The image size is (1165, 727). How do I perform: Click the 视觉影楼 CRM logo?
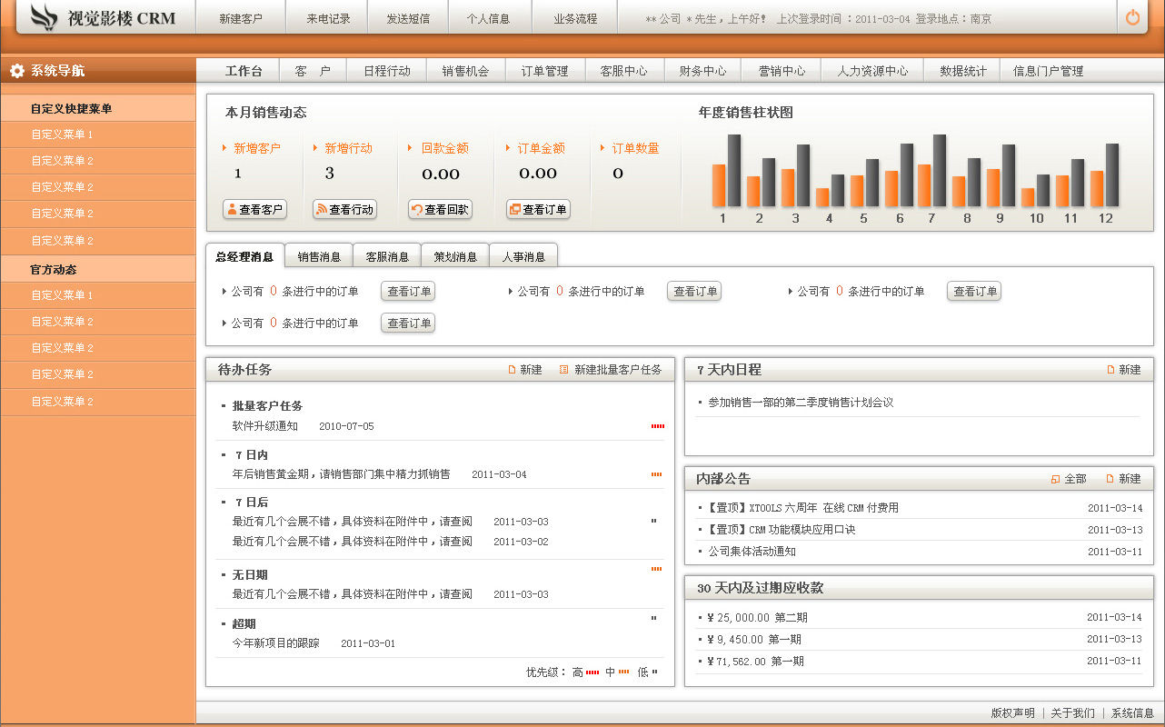(x=103, y=17)
